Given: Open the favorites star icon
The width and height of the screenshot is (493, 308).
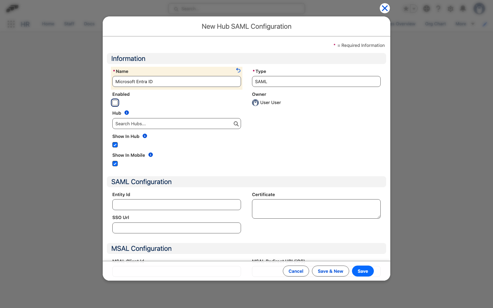Looking at the screenshot, I should point(406,9).
